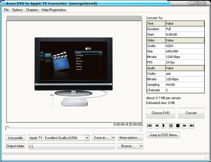Expand the arrow next to Browse
The image size is (211, 162).
click(x=141, y=146)
